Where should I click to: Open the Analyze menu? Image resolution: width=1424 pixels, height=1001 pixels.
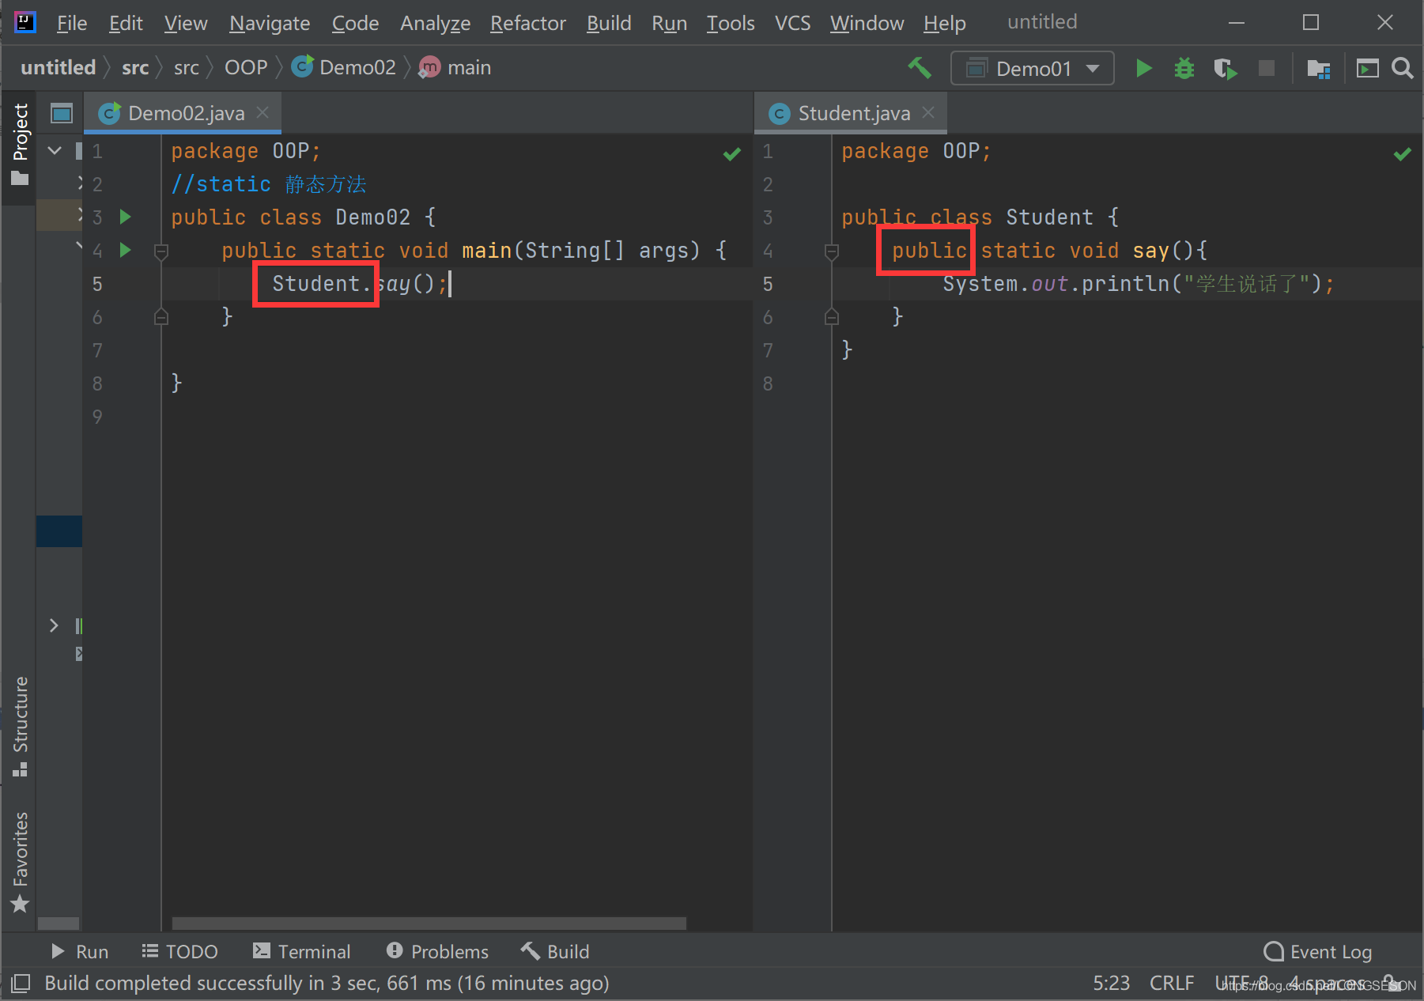[x=435, y=23]
